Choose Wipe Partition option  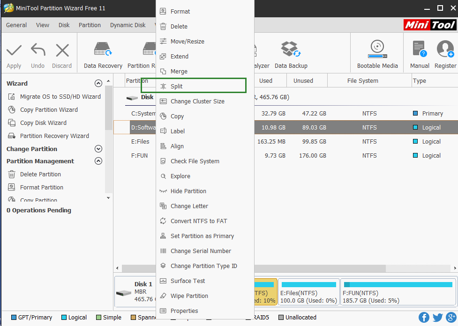pos(205,296)
